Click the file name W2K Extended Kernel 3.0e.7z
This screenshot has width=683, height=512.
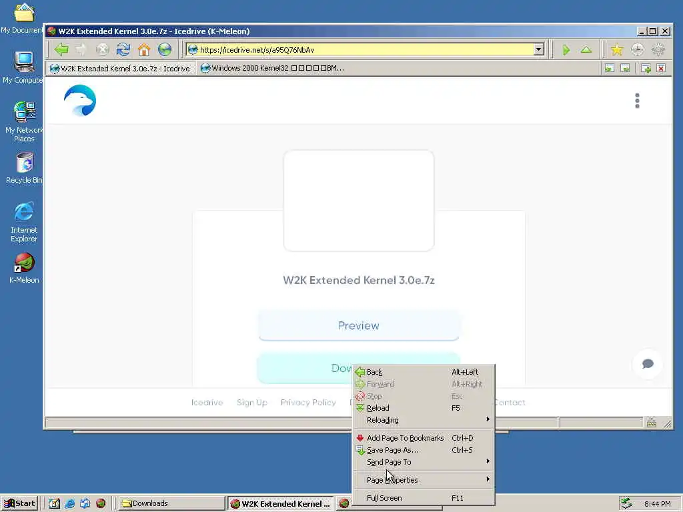tap(358, 280)
